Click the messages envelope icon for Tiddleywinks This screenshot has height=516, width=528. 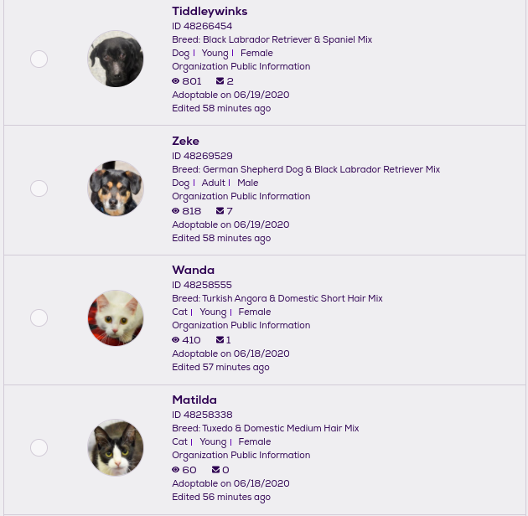[220, 81]
